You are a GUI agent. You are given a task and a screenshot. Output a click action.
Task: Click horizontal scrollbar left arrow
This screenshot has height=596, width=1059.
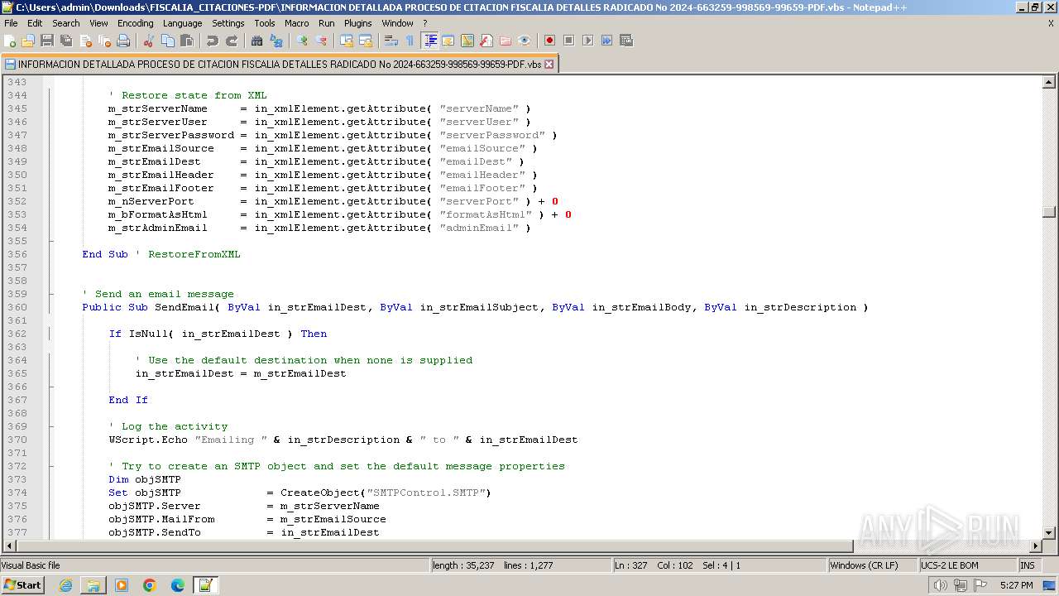click(x=9, y=546)
